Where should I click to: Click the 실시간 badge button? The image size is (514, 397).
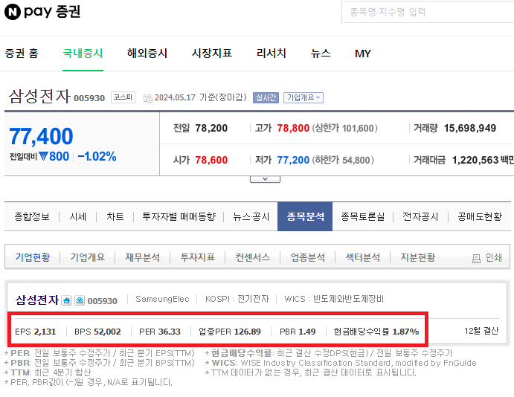(x=266, y=97)
